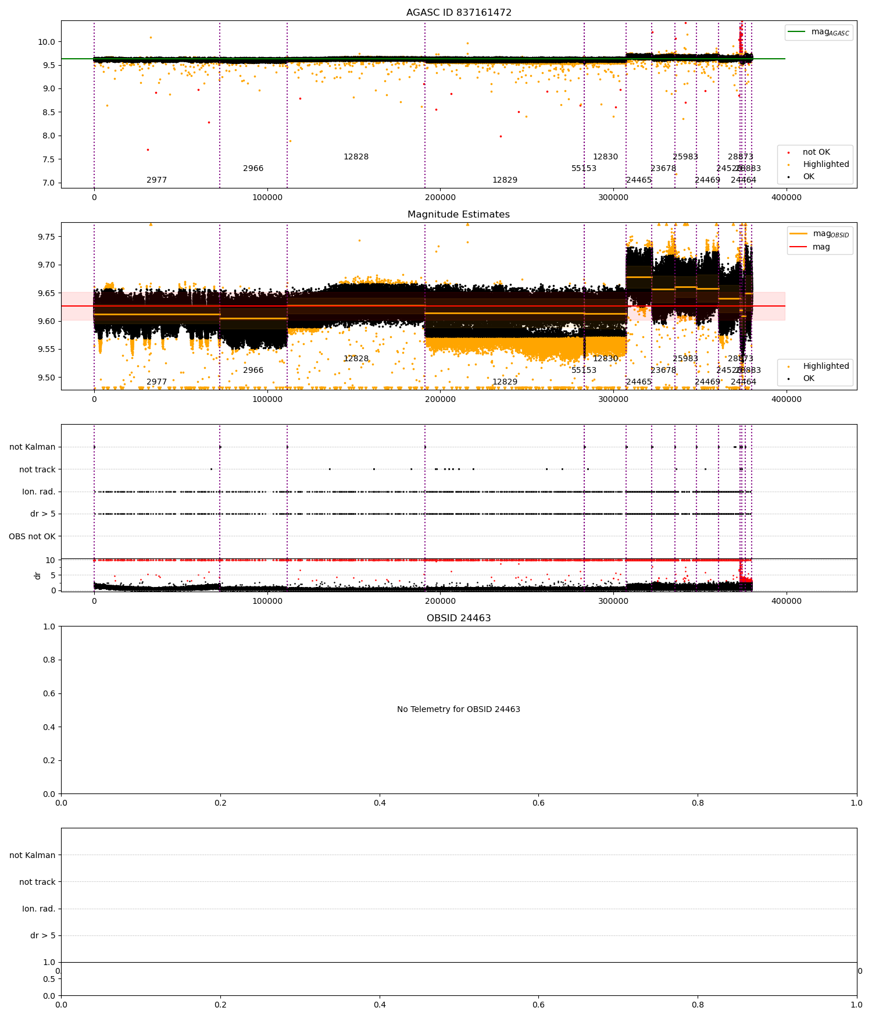Click OBSID label 2977 in the AGASC ID plot
872x1018 pixels.
tap(156, 180)
